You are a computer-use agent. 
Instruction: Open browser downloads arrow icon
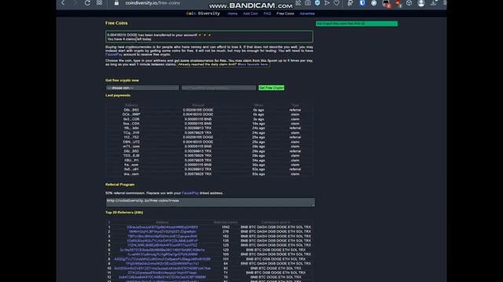point(433,3)
